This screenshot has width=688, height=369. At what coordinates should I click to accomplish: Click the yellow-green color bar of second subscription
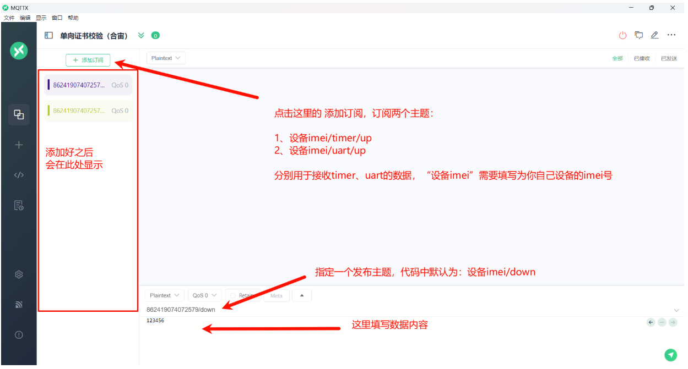49,111
